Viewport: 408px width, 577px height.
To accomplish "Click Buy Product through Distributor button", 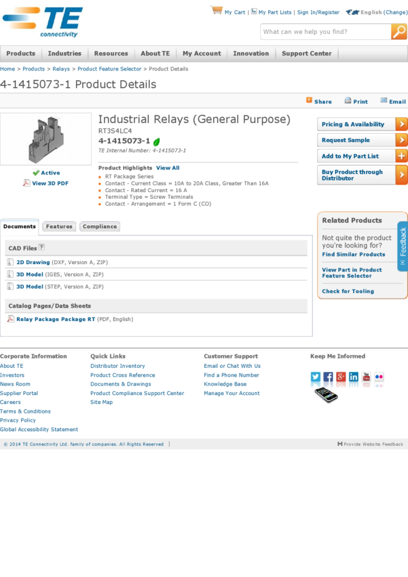I will 363,175.
